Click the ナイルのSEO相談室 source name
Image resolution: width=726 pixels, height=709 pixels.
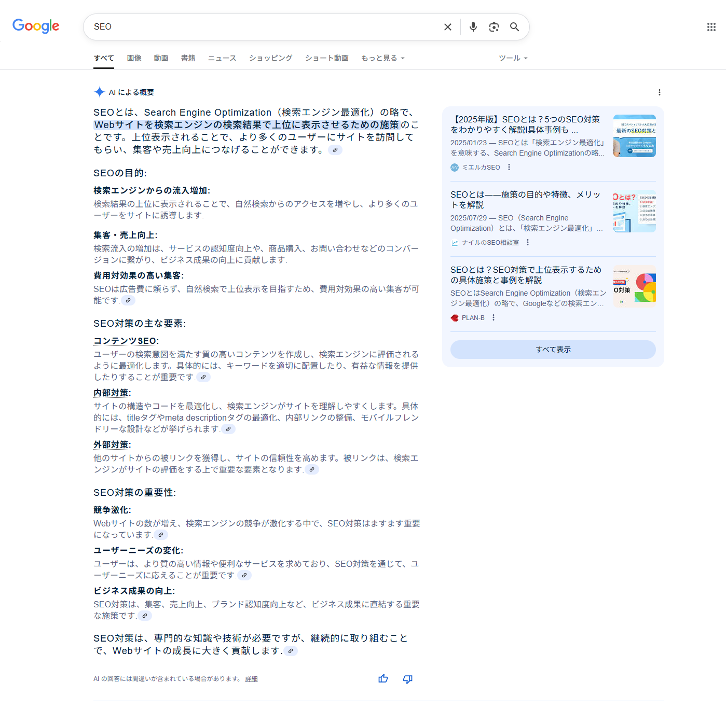490,242
